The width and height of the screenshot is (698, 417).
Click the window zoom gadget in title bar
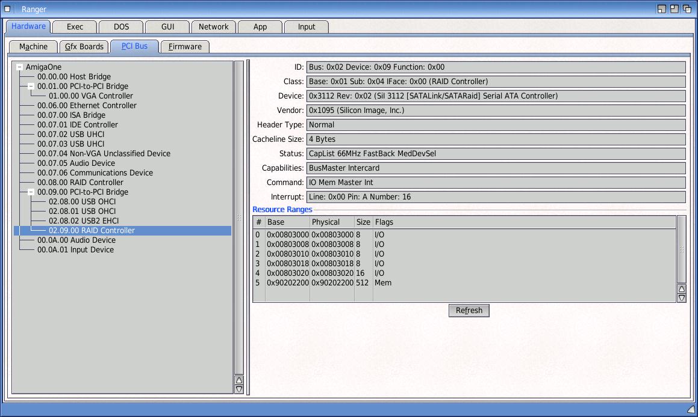675,9
